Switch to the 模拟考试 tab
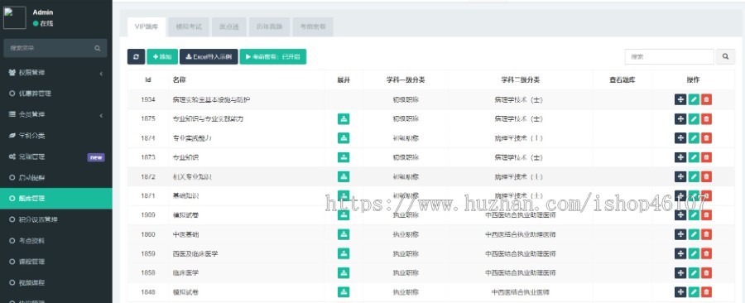 pos(189,27)
